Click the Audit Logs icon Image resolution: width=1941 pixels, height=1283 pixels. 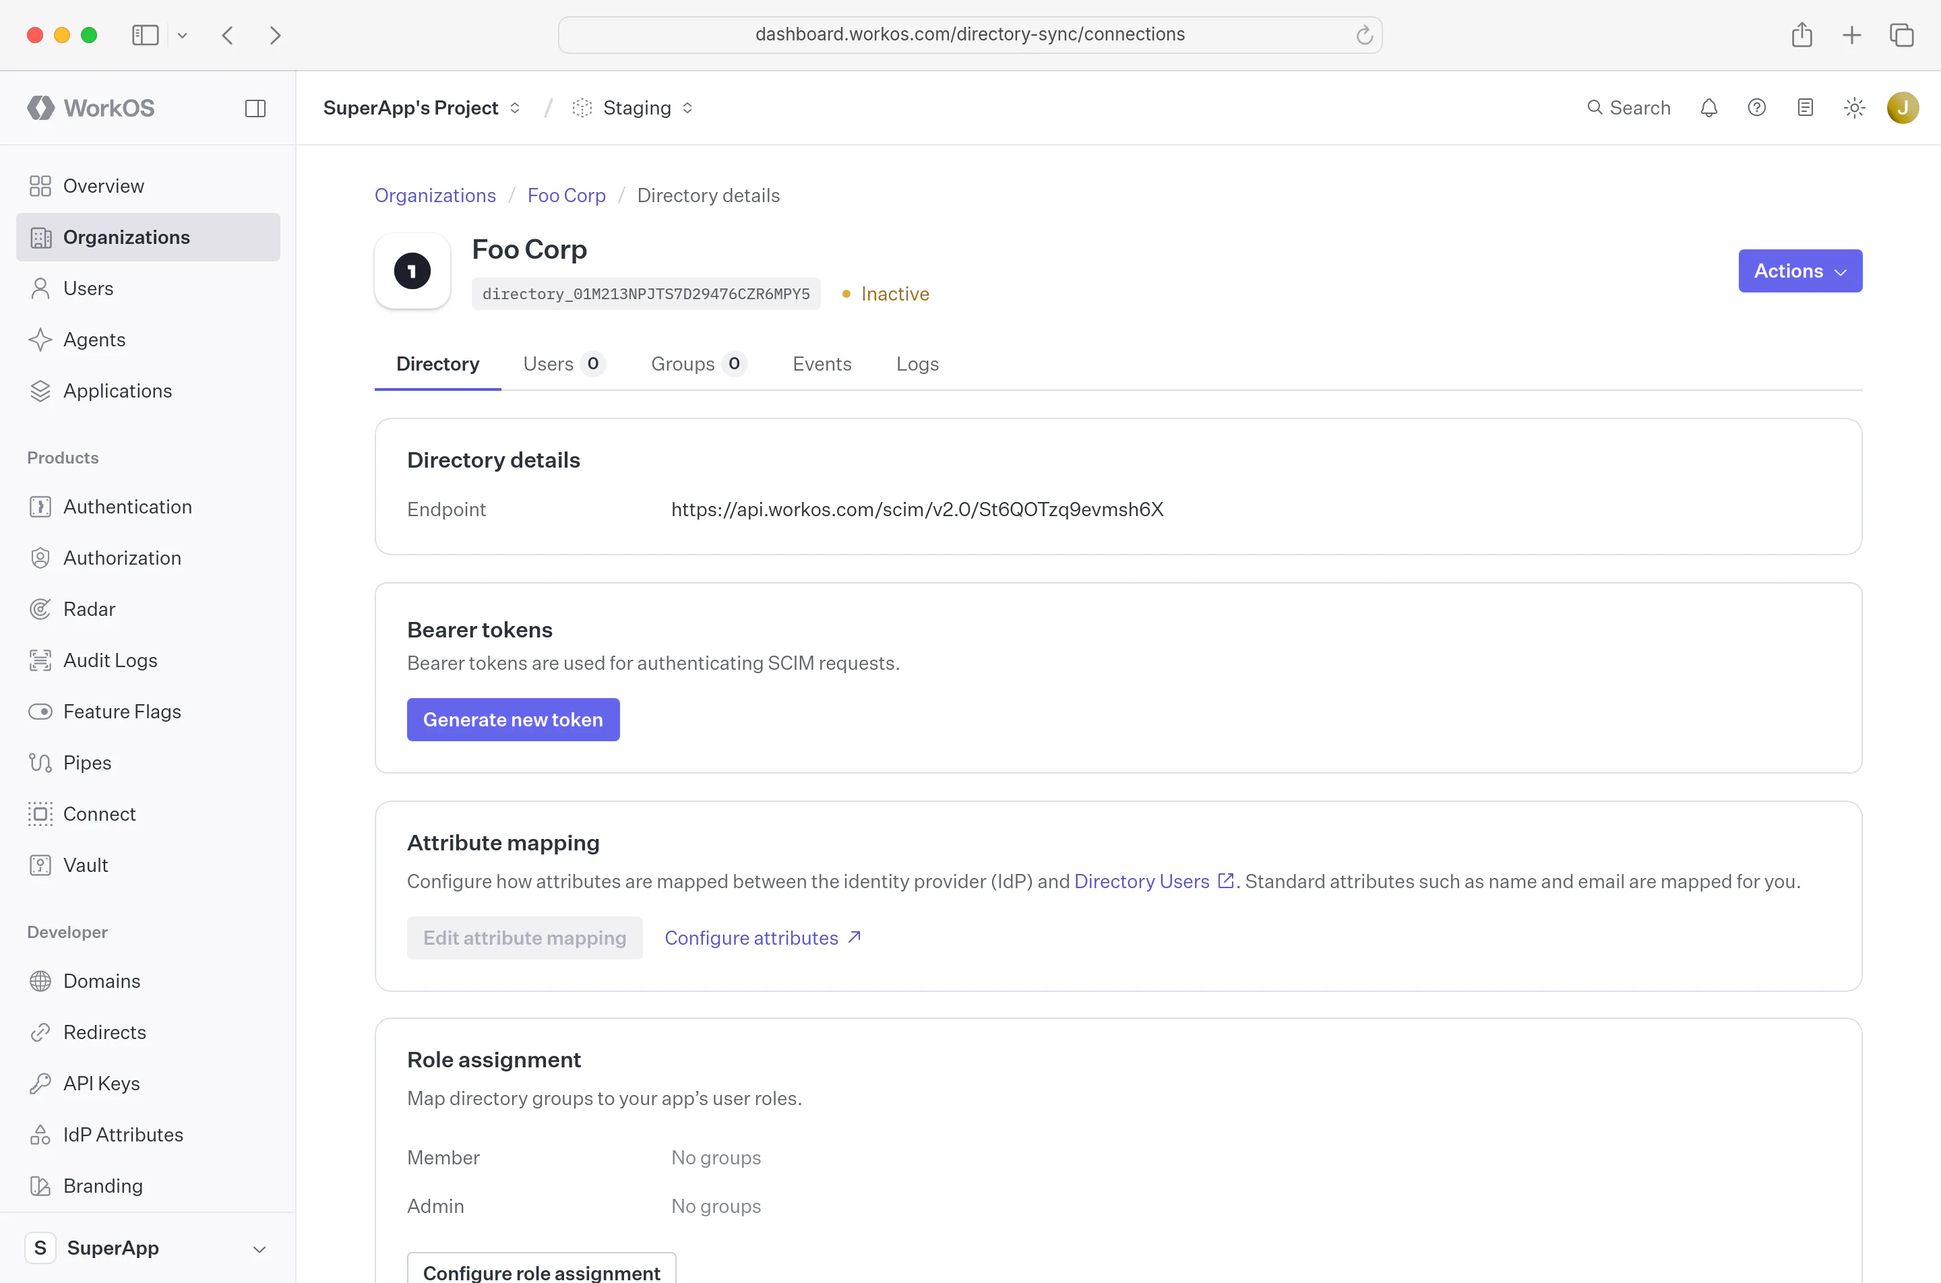coord(40,660)
